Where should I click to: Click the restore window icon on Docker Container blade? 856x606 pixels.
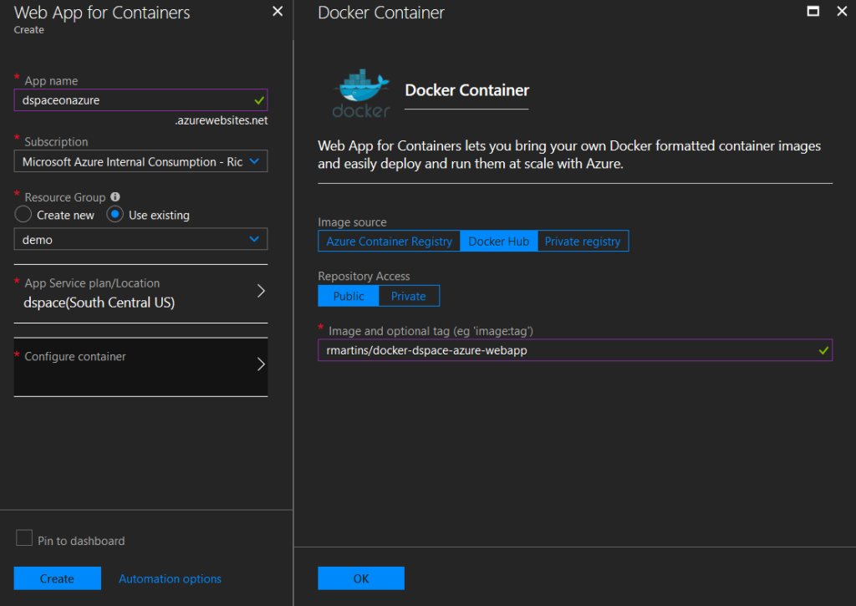point(813,12)
